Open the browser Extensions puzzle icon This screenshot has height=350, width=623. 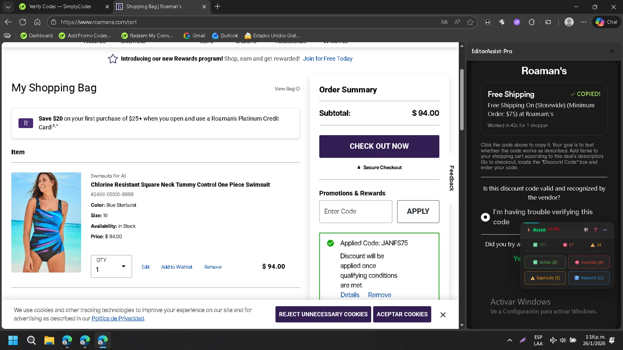click(532, 22)
